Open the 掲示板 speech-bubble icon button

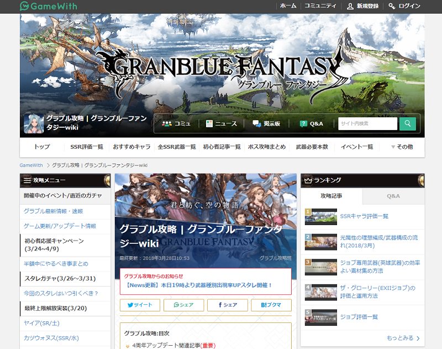266,123
